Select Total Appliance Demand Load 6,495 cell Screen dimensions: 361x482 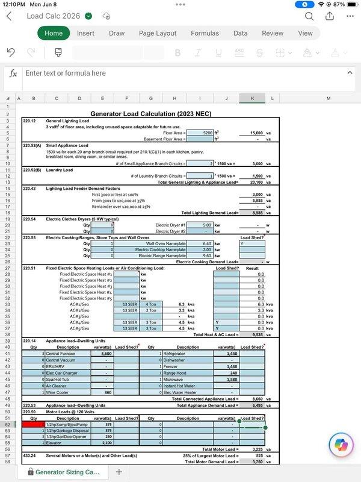coord(252,405)
